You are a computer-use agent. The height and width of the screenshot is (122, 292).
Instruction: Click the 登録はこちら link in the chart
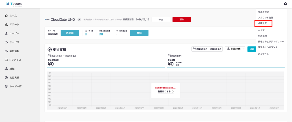pos(165,92)
